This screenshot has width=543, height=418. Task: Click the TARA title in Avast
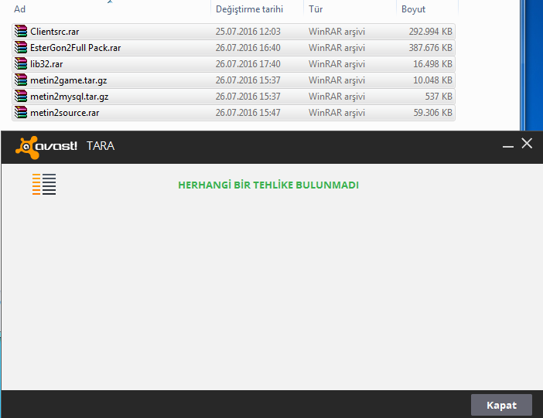point(101,146)
